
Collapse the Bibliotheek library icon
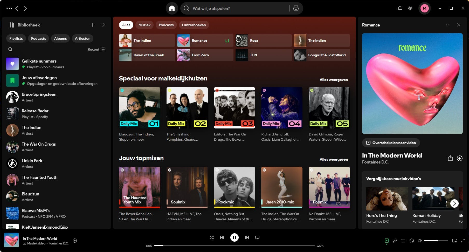tap(11, 25)
